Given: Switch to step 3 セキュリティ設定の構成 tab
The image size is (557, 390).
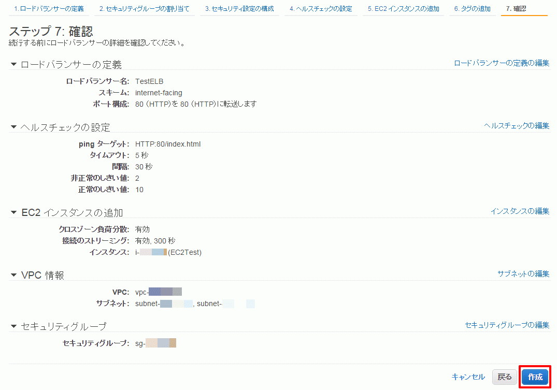Looking at the screenshot, I should point(239,8).
